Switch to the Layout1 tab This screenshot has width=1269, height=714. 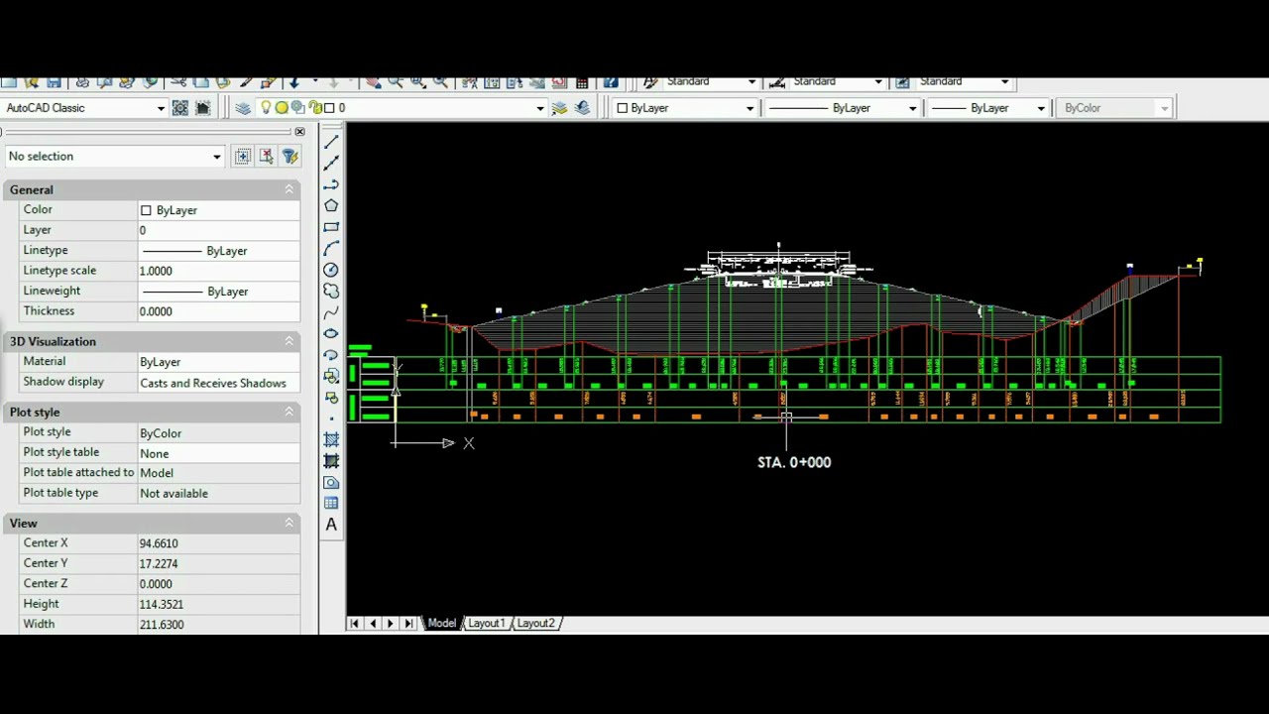coord(486,623)
